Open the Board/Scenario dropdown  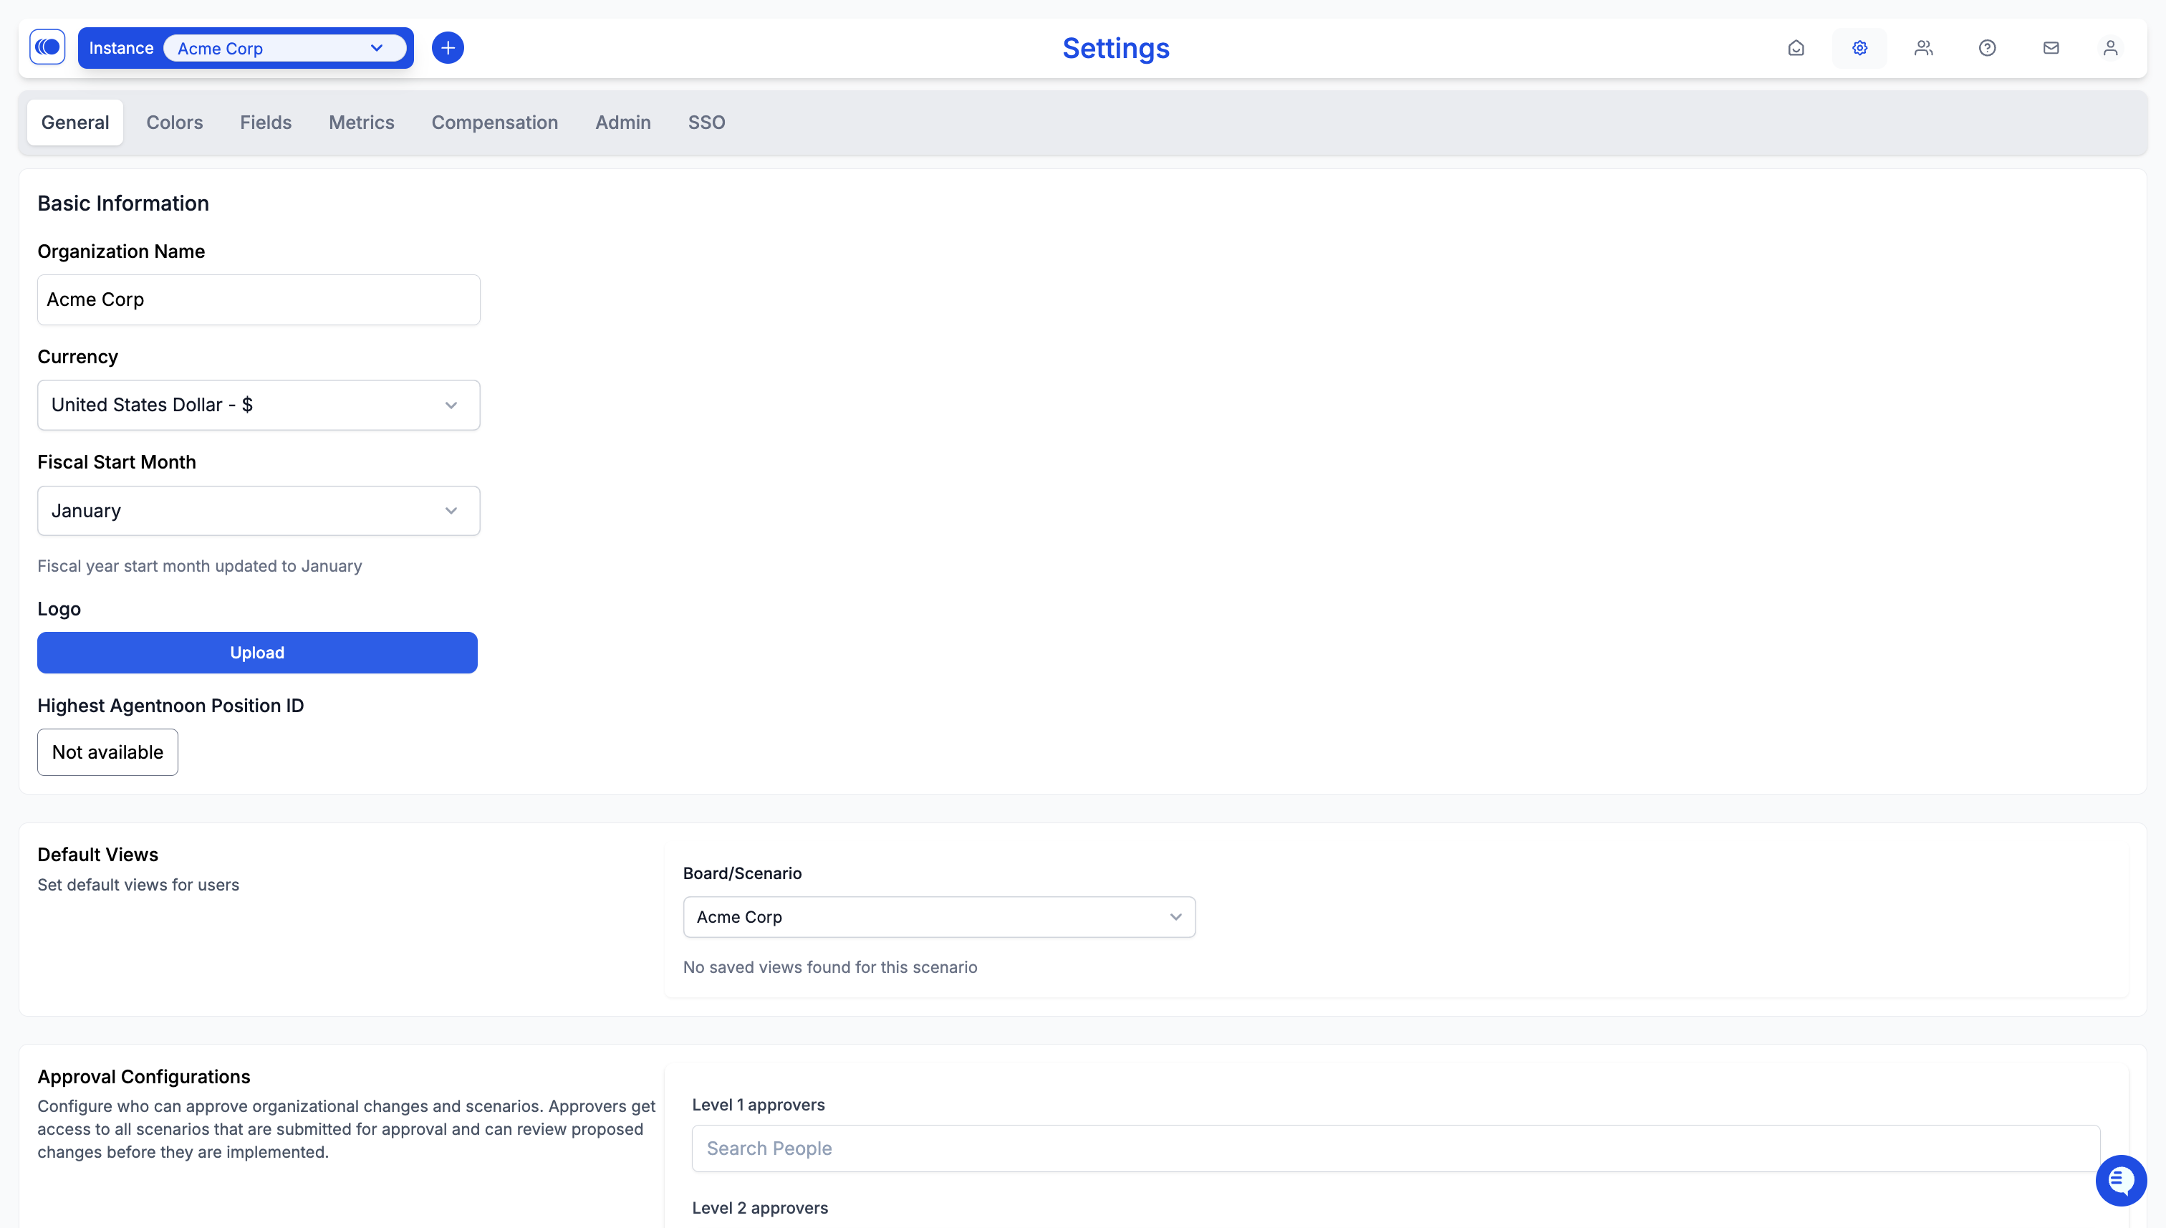(x=938, y=917)
